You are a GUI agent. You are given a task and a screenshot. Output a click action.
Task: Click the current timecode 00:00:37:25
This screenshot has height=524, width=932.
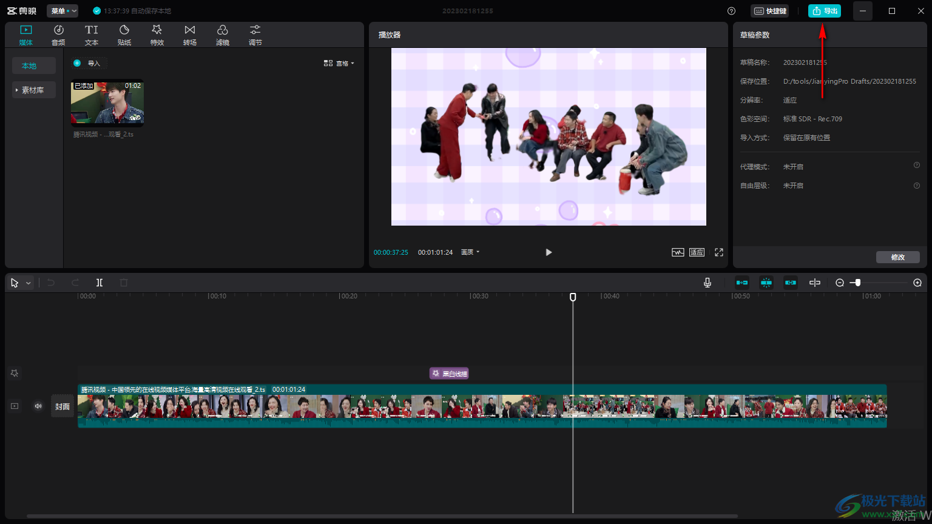391,252
